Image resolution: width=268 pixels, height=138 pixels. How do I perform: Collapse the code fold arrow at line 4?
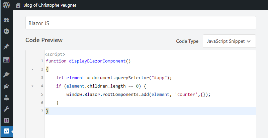click(x=32, y=86)
